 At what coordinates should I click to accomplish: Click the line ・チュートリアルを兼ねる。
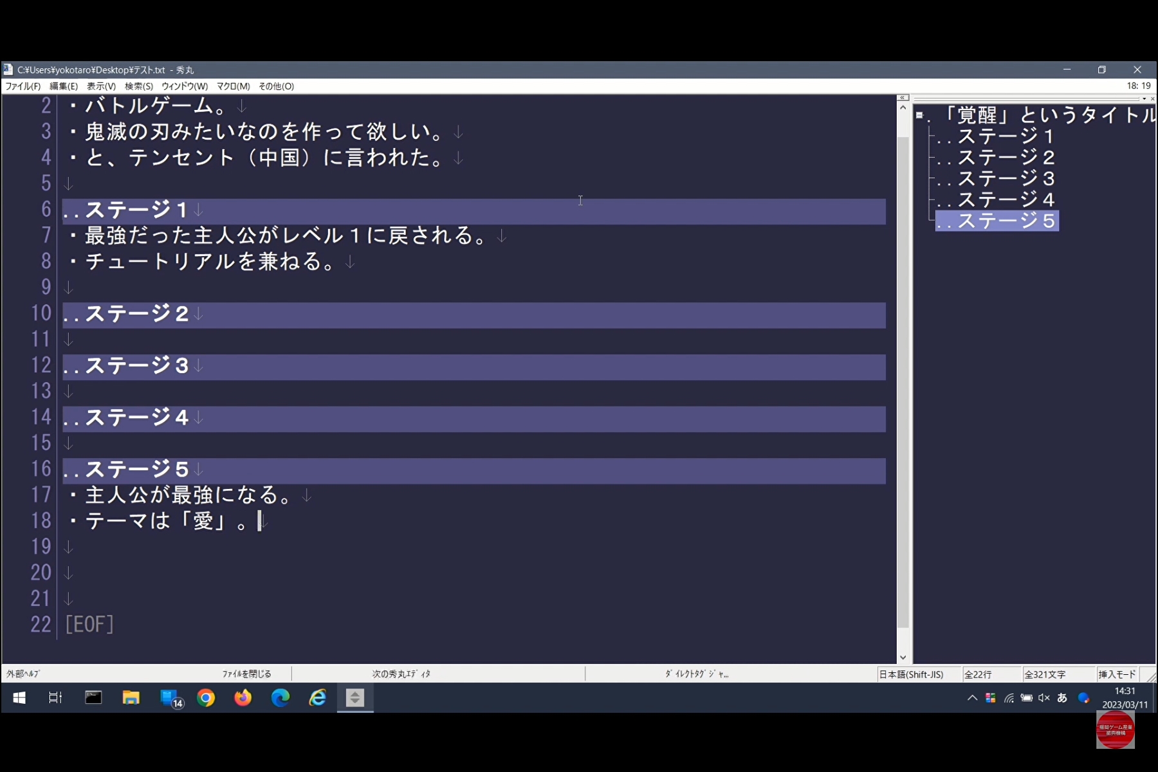(203, 262)
